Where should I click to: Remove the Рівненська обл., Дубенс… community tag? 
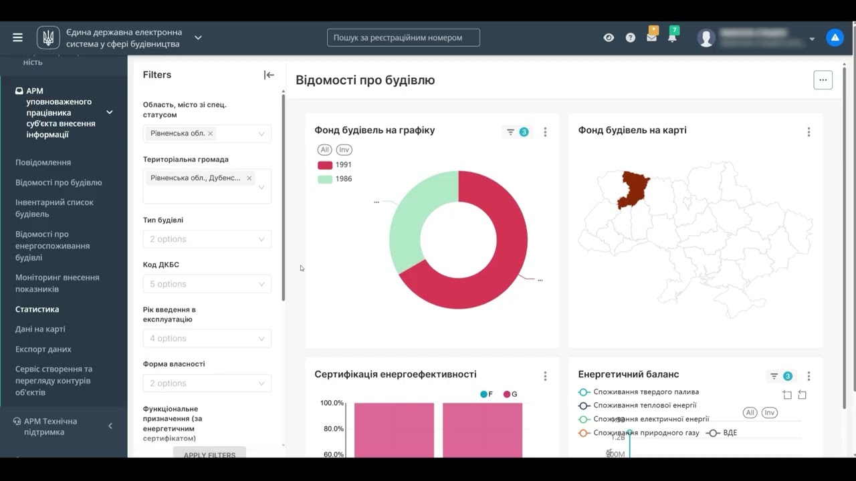click(x=249, y=178)
